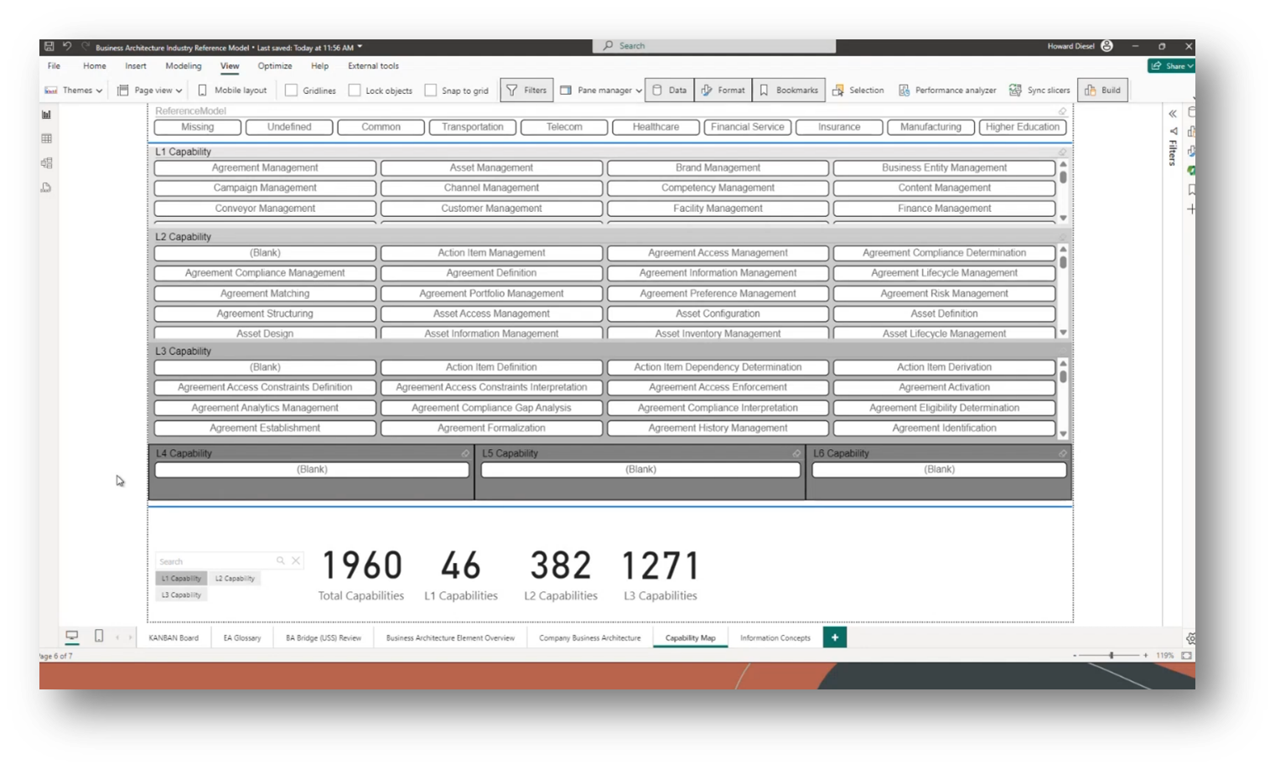Open the user account avatar
Screen dimensions: 1275x769
[x=1107, y=46]
